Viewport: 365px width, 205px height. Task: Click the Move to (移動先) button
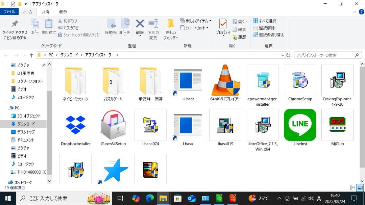111,27
